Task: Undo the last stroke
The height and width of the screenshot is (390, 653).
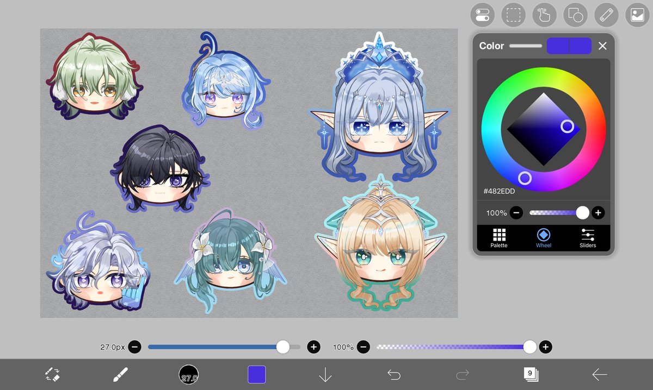Action: [394, 374]
